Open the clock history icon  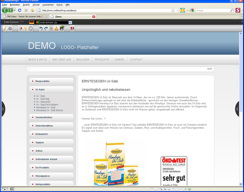pos(31,28)
